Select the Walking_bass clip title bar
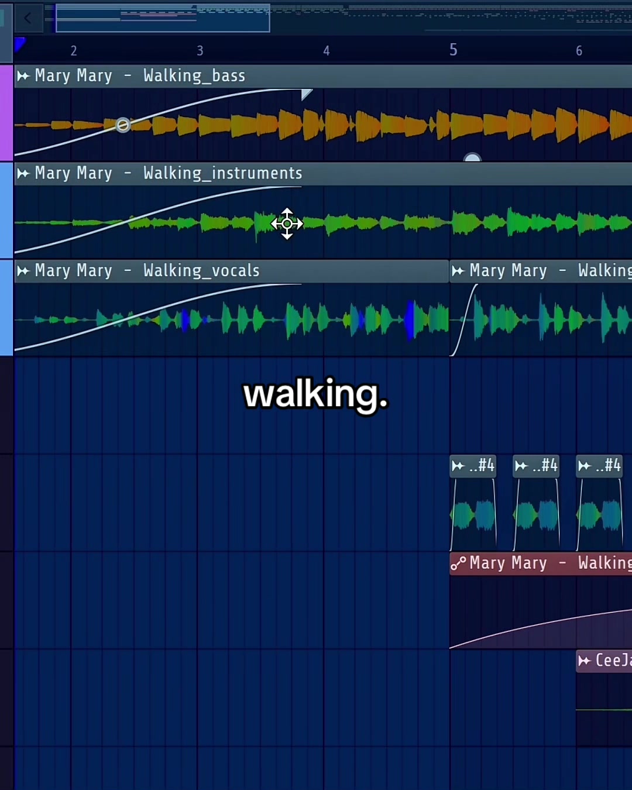Screen dimensions: 632x790 pyautogui.click(x=323, y=76)
